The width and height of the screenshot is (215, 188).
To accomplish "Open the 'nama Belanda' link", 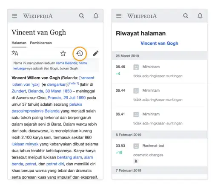I will 66,63.
